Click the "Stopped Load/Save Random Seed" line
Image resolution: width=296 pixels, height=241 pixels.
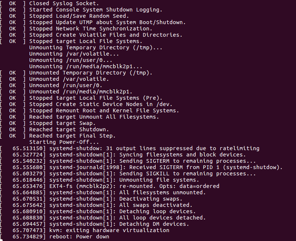click(x=79, y=16)
